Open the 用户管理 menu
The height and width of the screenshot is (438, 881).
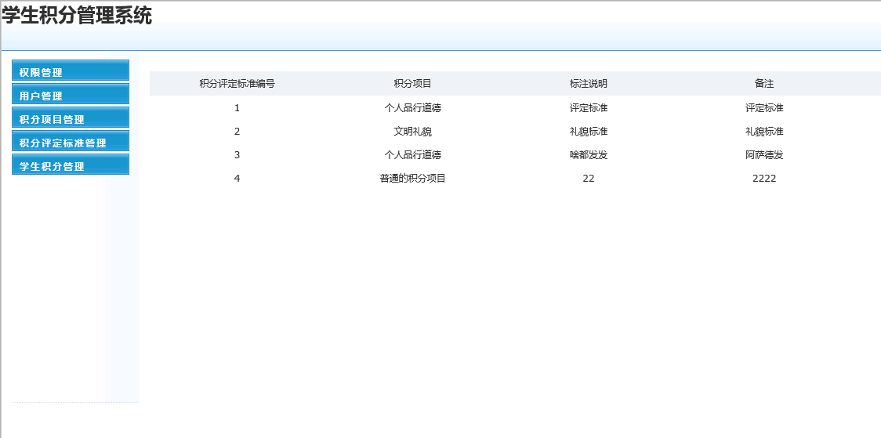pyautogui.click(x=71, y=94)
